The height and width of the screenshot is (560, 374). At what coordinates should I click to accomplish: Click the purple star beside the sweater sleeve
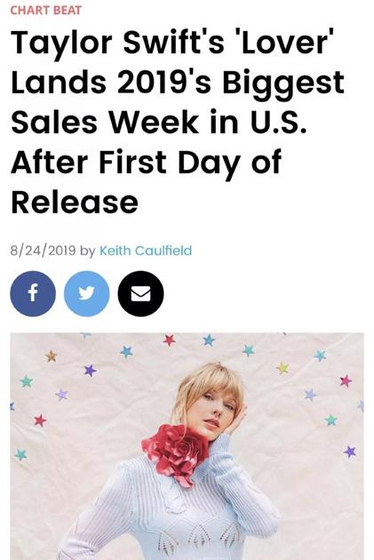(350, 452)
